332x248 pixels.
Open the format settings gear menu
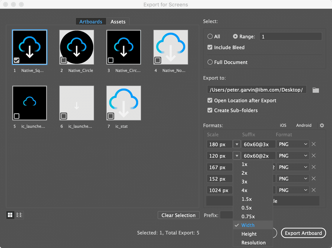pyautogui.click(x=322, y=125)
